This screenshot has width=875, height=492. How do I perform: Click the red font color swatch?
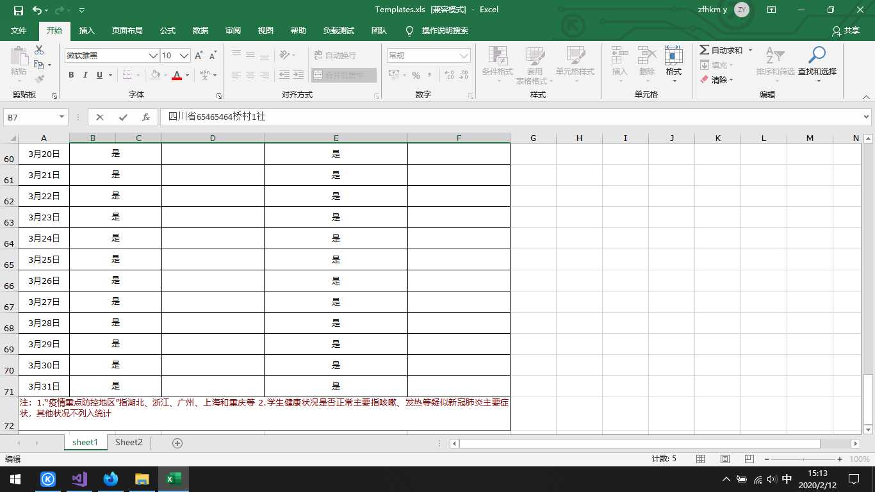[x=177, y=75]
